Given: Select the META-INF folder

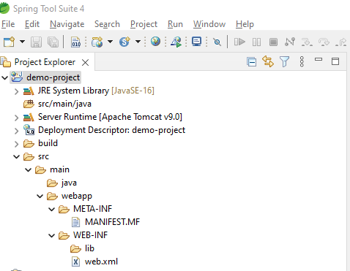Looking at the screenshot, I should (85, 209).
